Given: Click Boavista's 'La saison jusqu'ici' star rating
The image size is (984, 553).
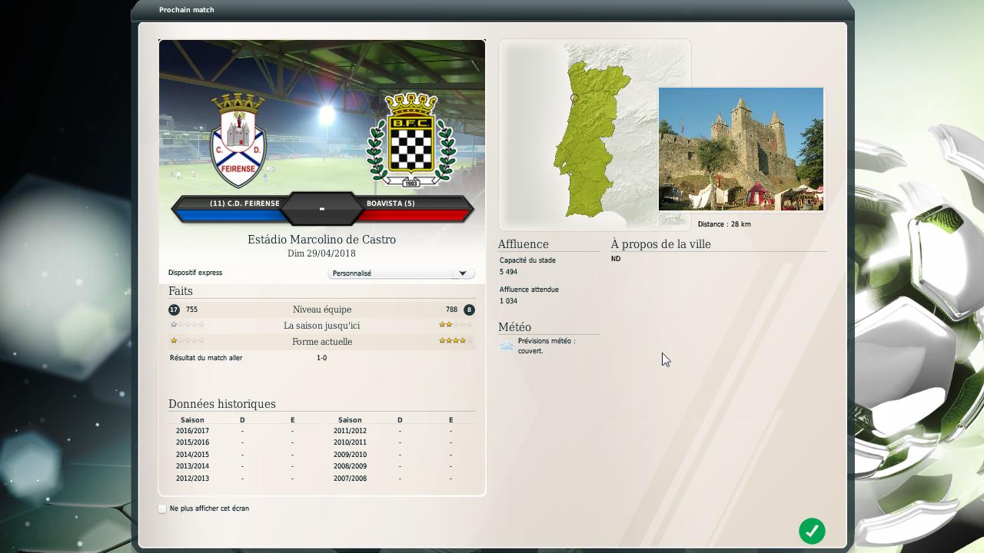Looking at the screenshot, I should click(x=456, y=325).
